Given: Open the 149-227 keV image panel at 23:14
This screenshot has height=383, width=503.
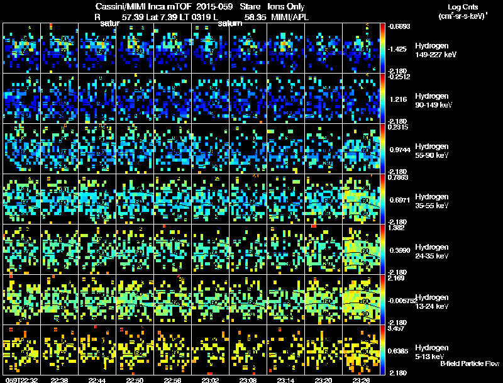Looking at the screenshot, I should [x=285, y=48].
